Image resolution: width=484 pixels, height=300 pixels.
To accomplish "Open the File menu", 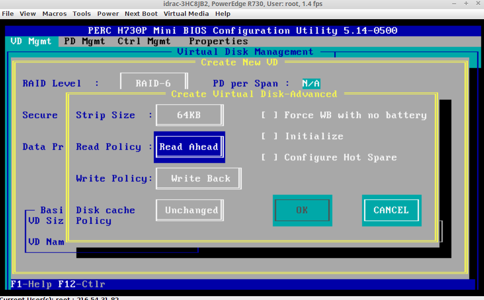I will [x=8, y=14].
